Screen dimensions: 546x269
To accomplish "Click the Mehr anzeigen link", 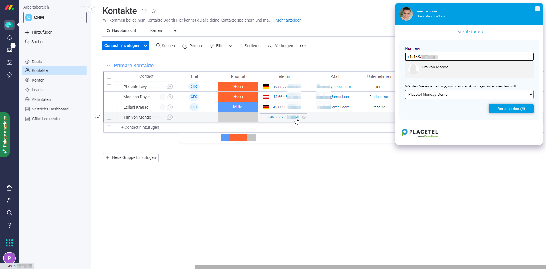I will click(288, 20).
